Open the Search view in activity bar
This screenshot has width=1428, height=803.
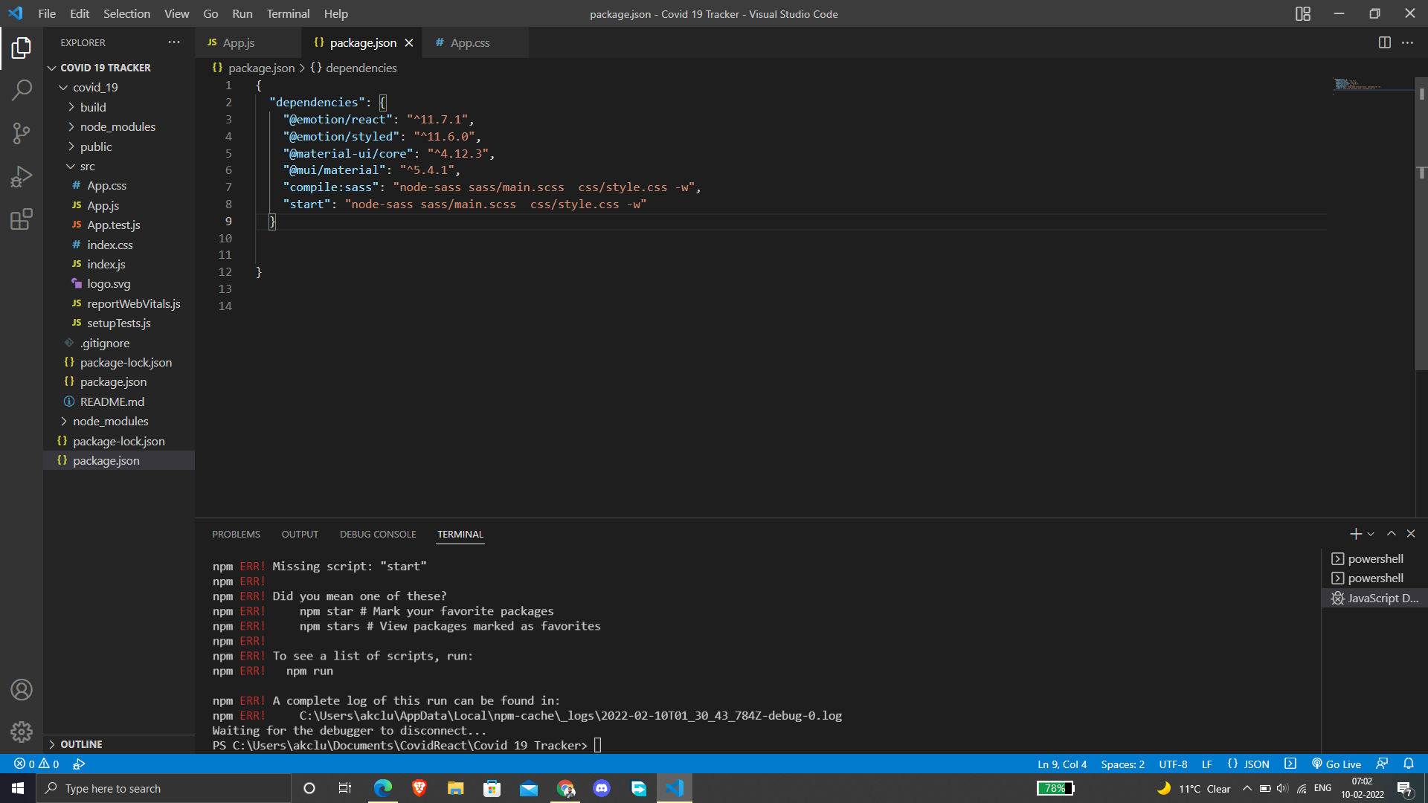[x=22, y=91]
